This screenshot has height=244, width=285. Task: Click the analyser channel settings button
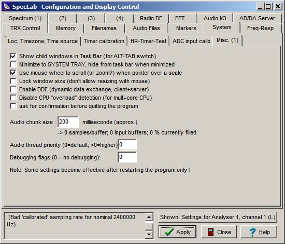[x=218, y=217]
